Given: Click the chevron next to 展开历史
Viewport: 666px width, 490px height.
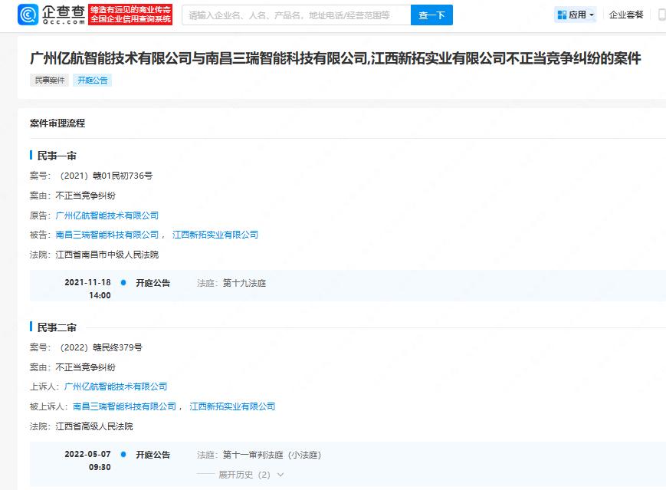Looking at the screenshot, I should tap(281, 475).
